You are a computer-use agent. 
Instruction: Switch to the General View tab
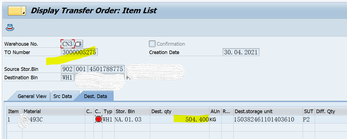[x=32, y=96]
